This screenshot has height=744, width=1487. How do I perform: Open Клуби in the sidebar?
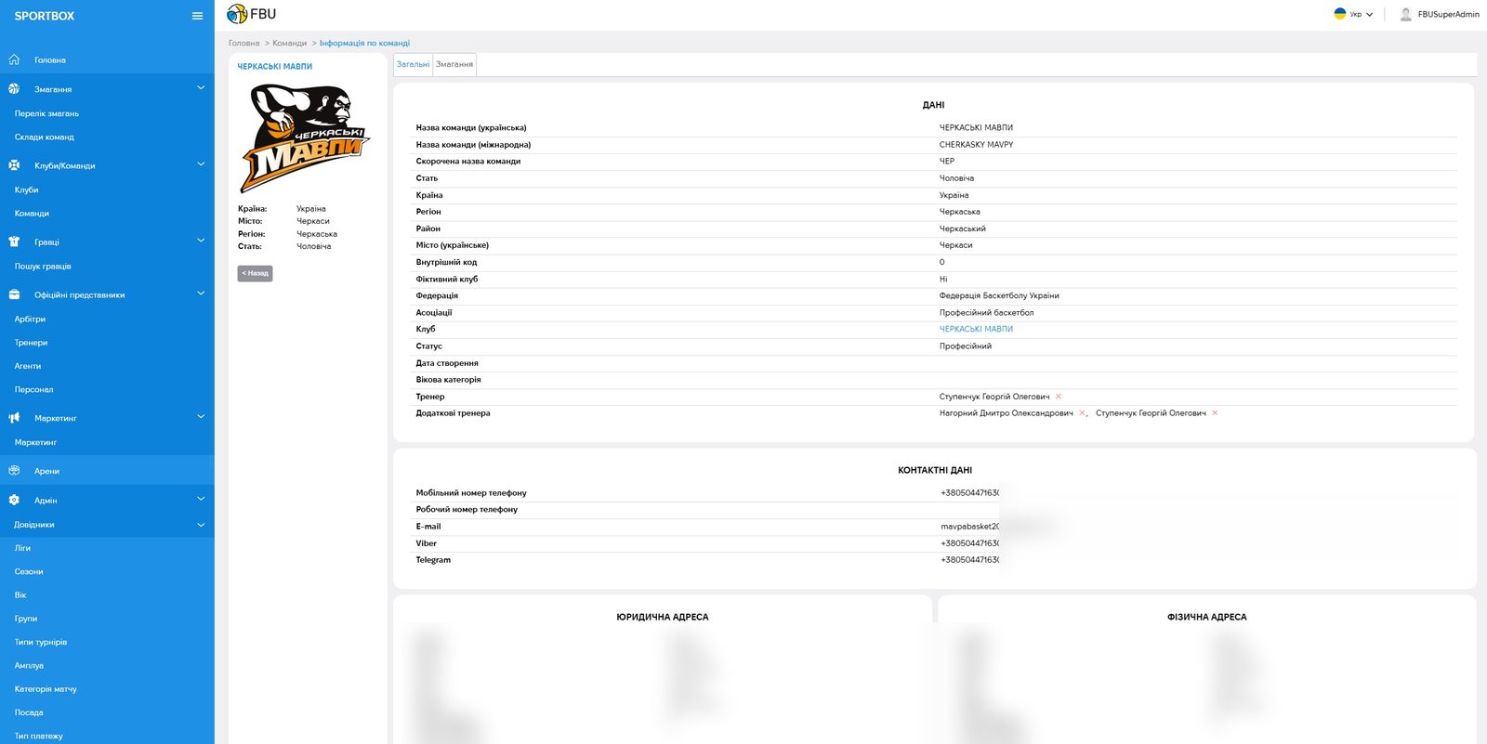click(x=26, y=190)
